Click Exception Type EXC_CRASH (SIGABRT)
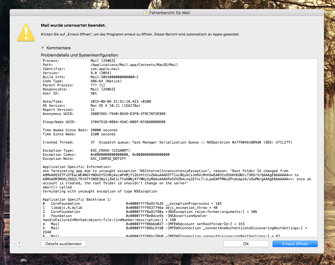The image size is (335, 265). pyautogui.click(x=86, y=150)
